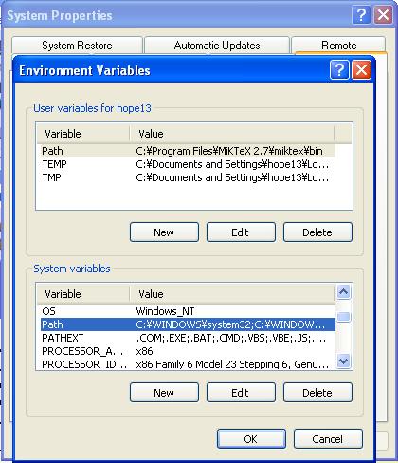Viewport: 398px width, 463px height.
Task: Click Value column header in system variables
Action: 232,294
